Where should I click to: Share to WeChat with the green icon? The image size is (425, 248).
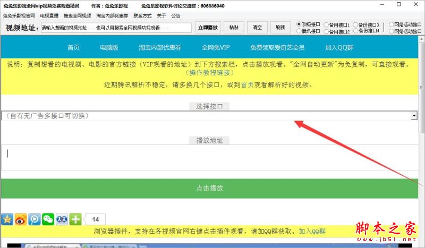48,219
